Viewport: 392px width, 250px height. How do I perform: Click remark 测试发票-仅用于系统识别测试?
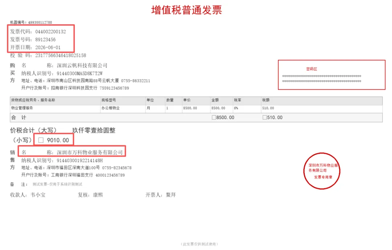(57, 185)
